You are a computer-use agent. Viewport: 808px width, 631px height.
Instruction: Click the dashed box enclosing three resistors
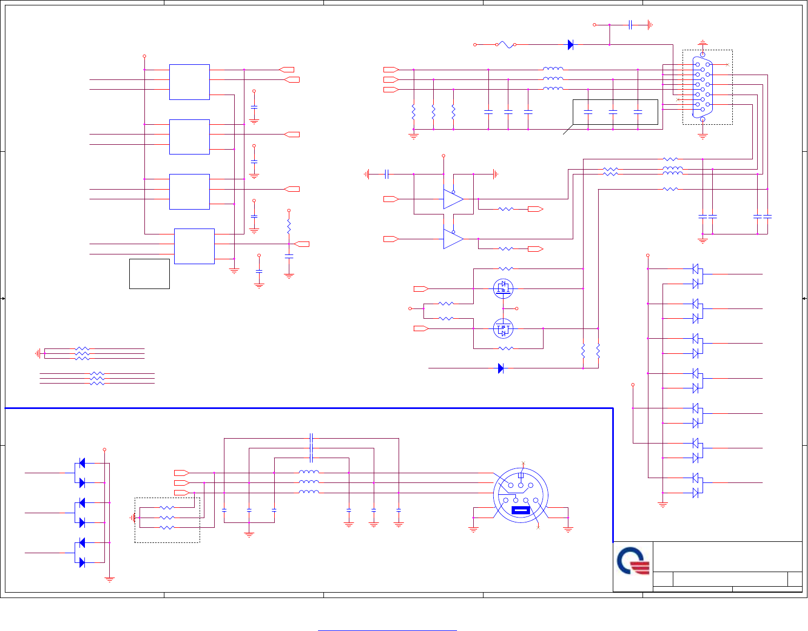coord(167,520)
